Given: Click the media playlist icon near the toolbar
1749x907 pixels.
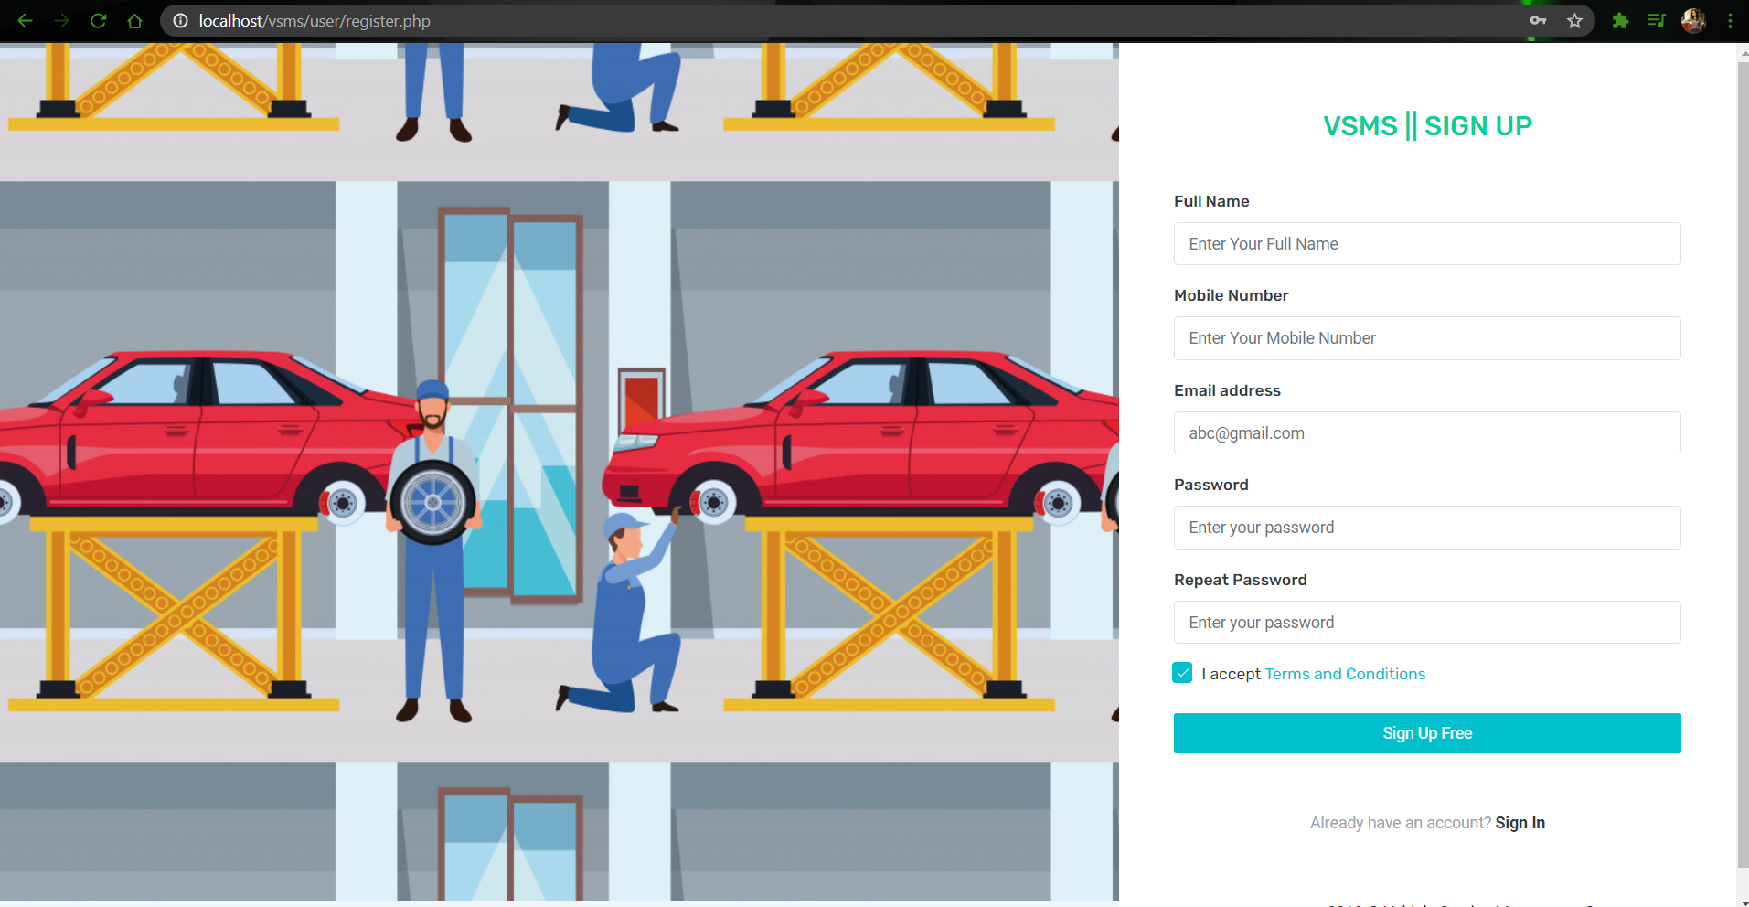Looking at the screenshot, I should 1657,20.
